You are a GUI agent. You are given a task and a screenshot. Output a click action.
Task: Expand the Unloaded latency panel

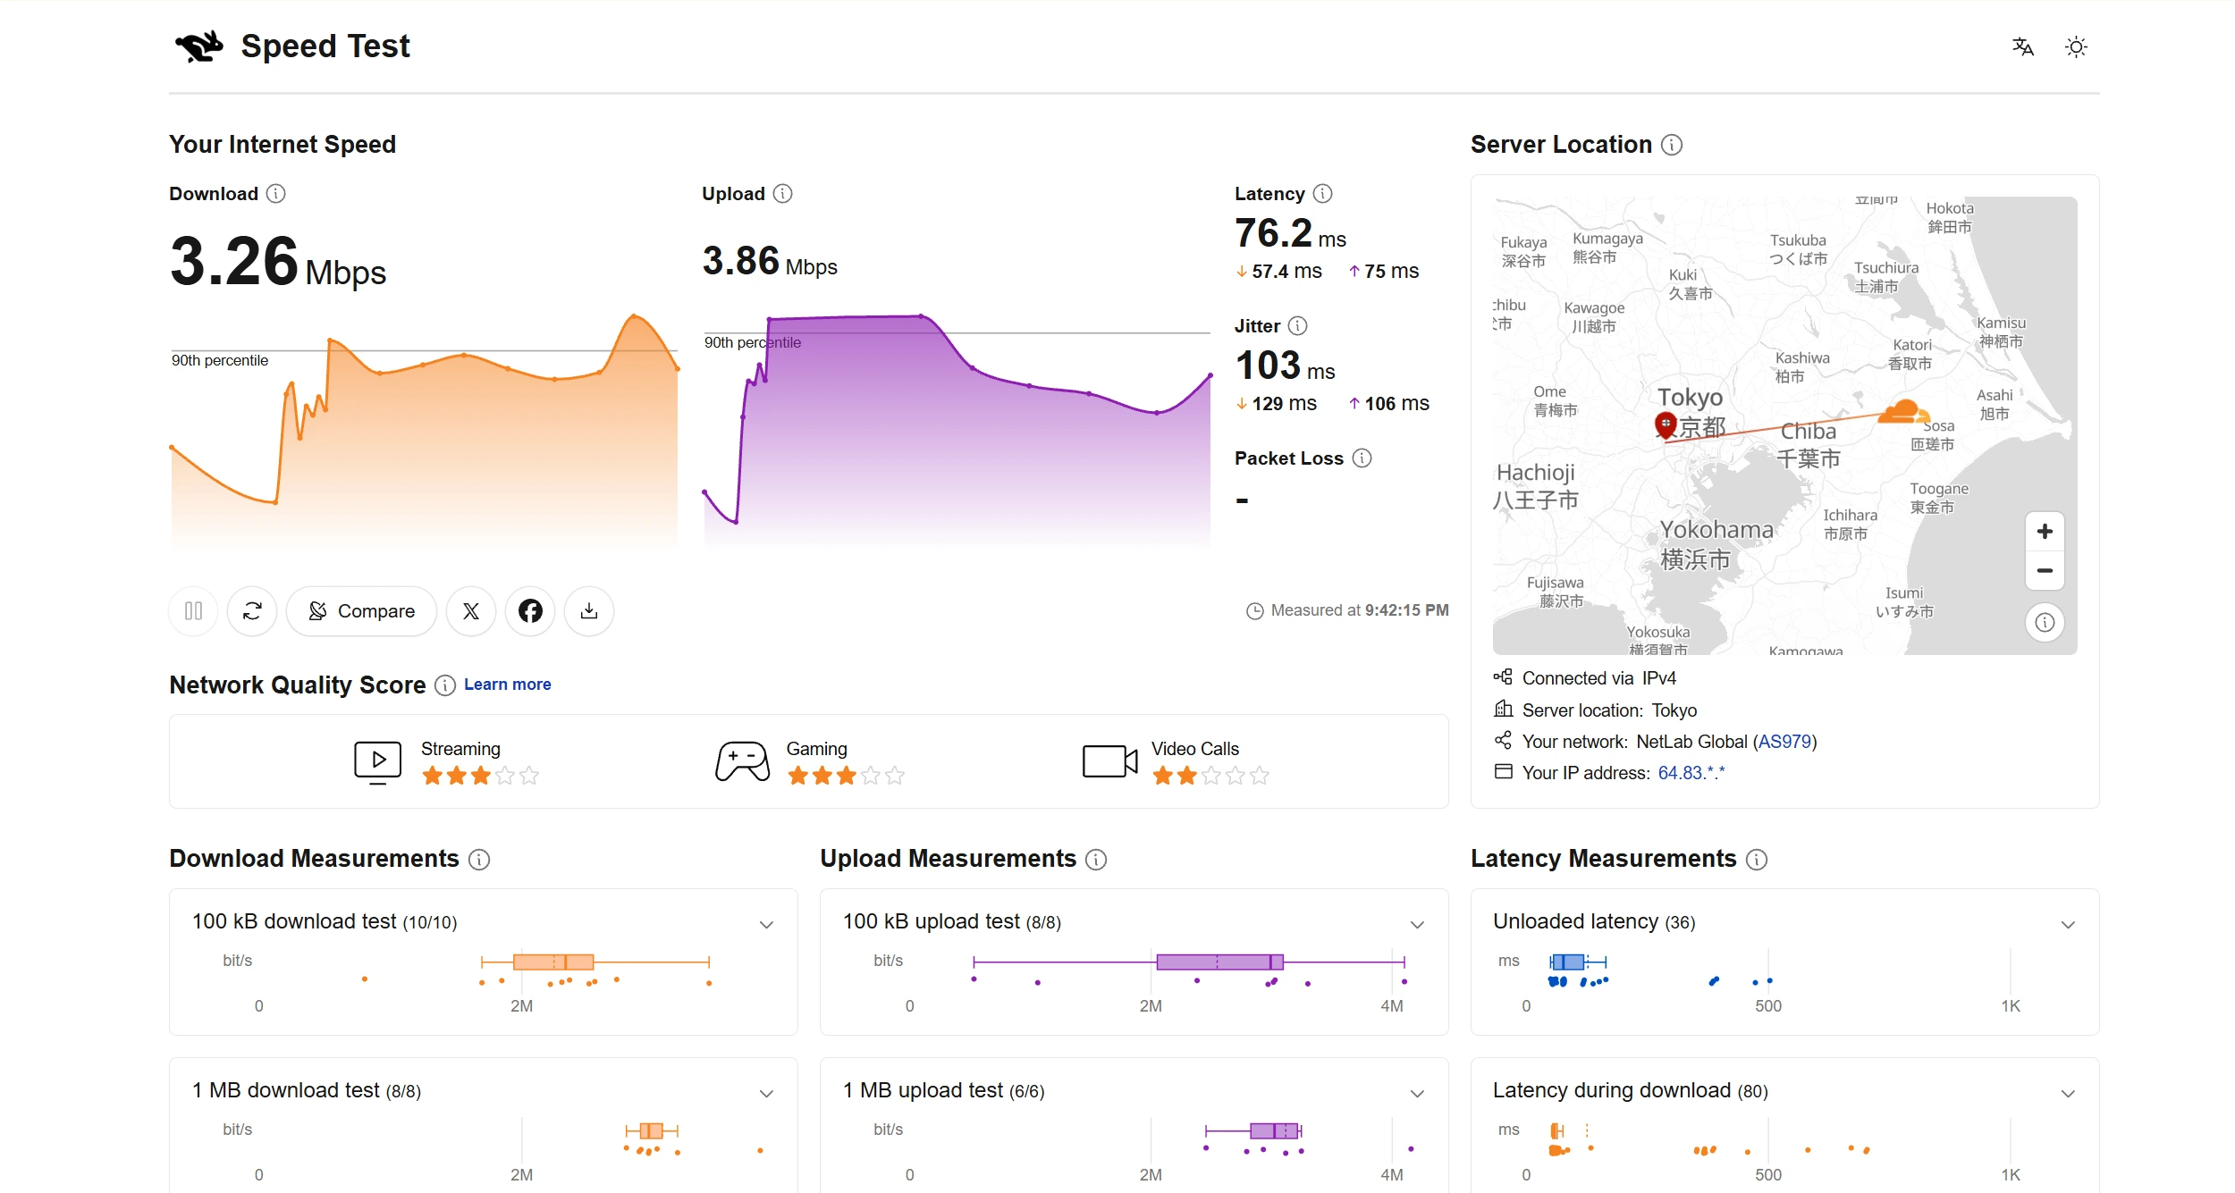(x=2068, y=924)
